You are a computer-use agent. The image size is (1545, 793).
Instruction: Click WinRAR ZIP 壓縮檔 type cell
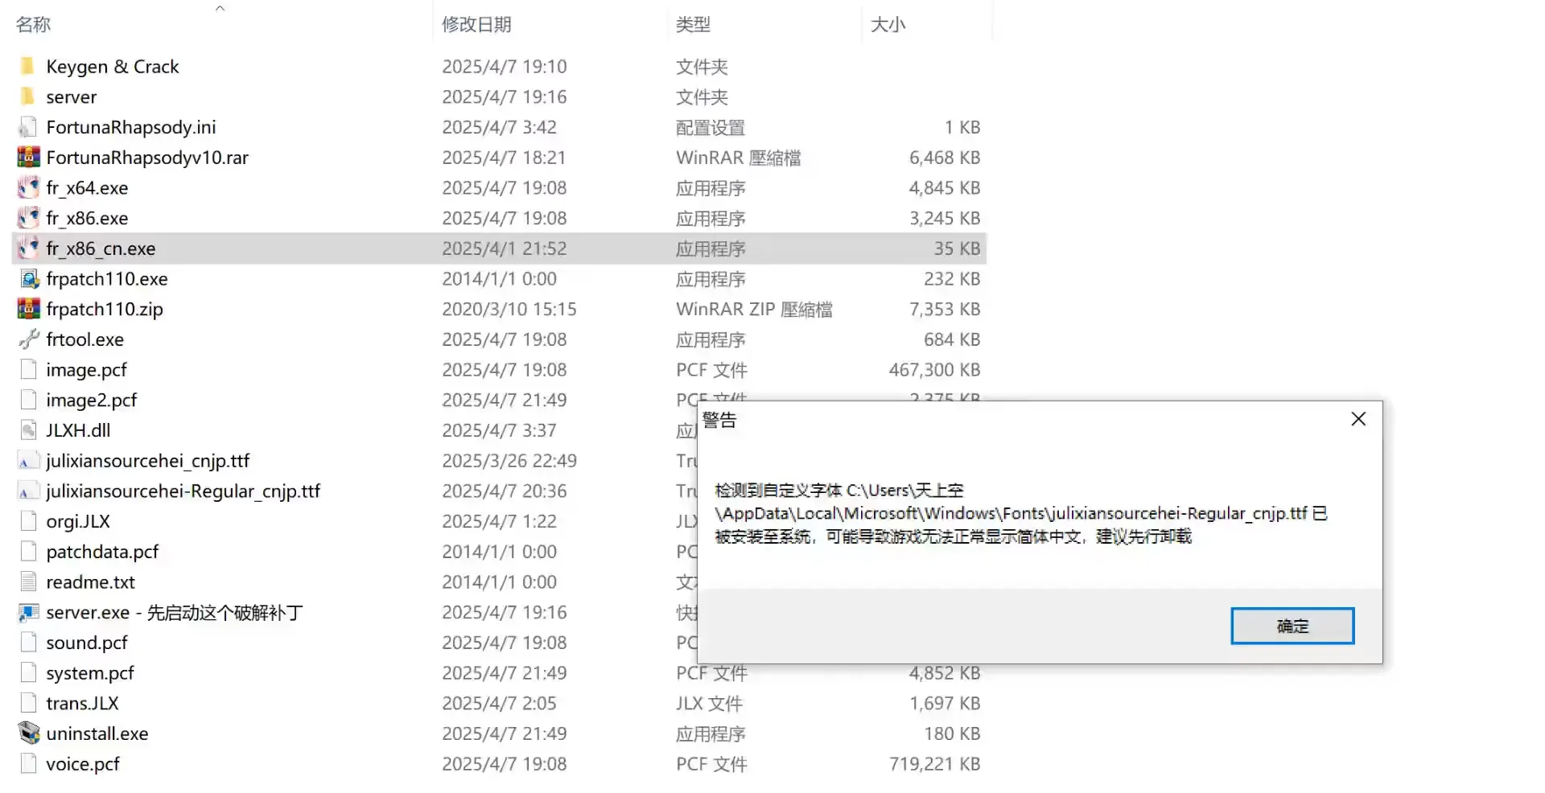pos(754,309)
